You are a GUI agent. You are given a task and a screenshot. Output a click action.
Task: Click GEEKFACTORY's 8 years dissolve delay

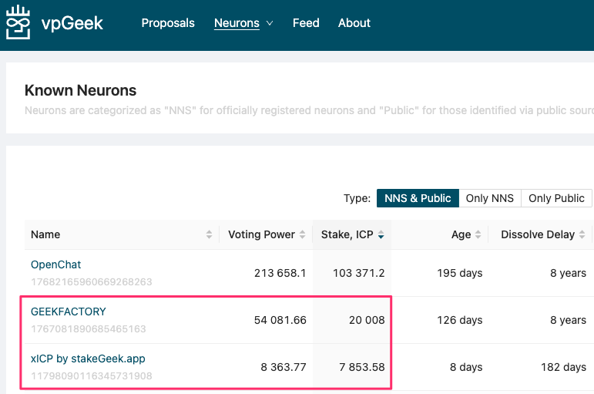[x=568, y=320]
